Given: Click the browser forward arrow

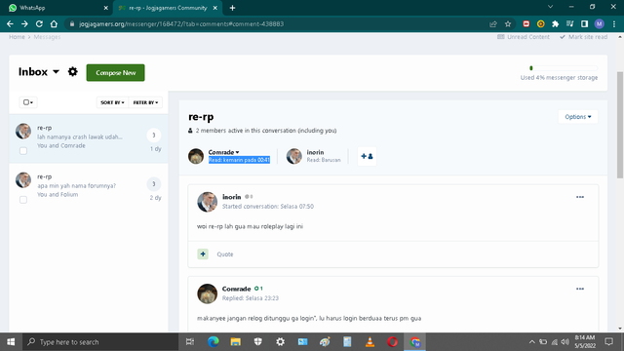Looking at the screenshot, I should [x=24, y=23].
